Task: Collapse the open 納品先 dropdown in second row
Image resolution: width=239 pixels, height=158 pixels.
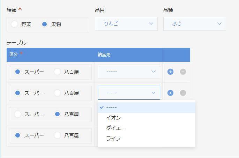Action: [x=129, y=93]
